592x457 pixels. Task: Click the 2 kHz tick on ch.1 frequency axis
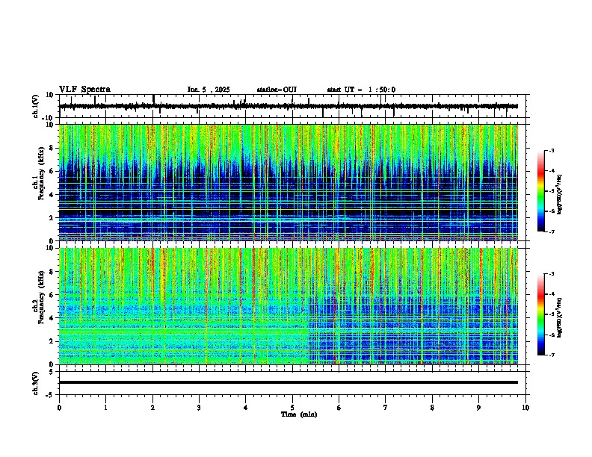coord(52,217)
